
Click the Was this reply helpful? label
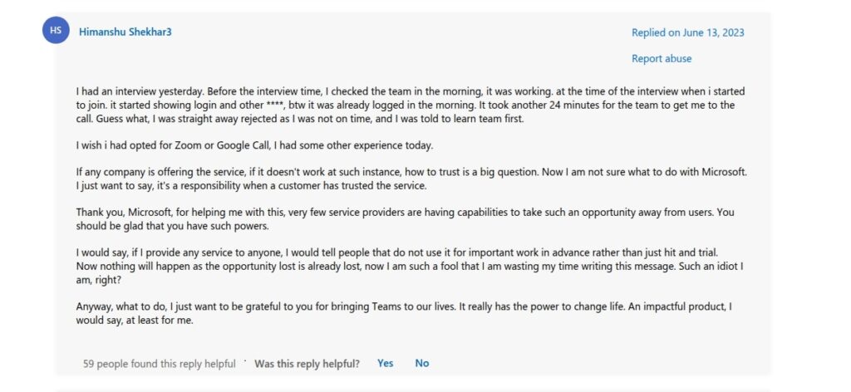pos(307,364)
